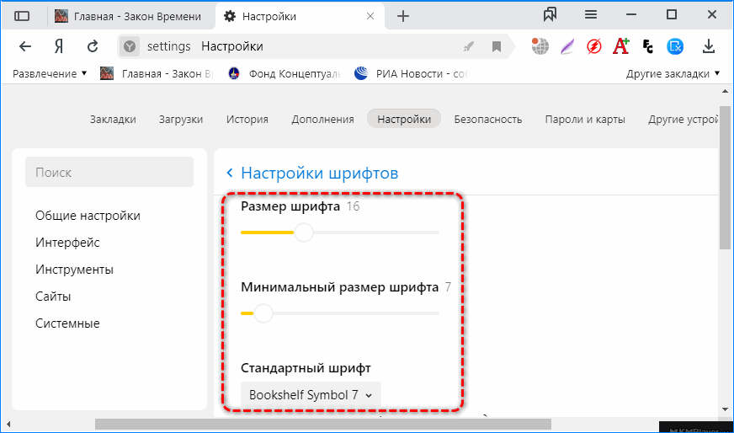Go to Инструменты in sidebar
The height and width of the screenshot is (433, 734).
coord(74,270)
